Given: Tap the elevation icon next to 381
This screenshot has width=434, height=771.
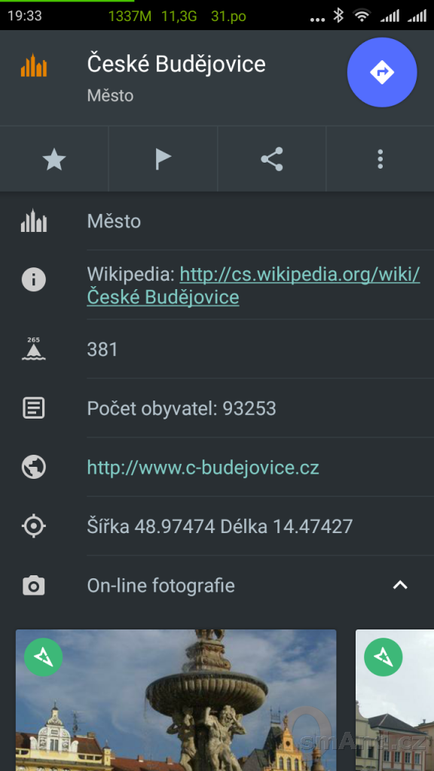Looking at the screenshot, I should 34,349.
